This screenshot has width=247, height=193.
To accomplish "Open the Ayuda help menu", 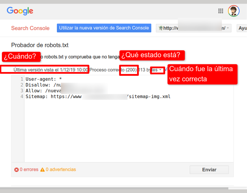I will coord(242,28).
